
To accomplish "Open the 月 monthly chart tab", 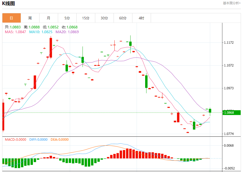I will pyautogui.click(x=49, y=18).
